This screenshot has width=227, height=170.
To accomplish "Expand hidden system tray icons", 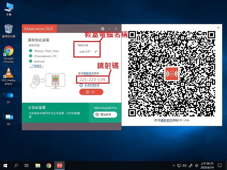I will [x=174, y=165].
